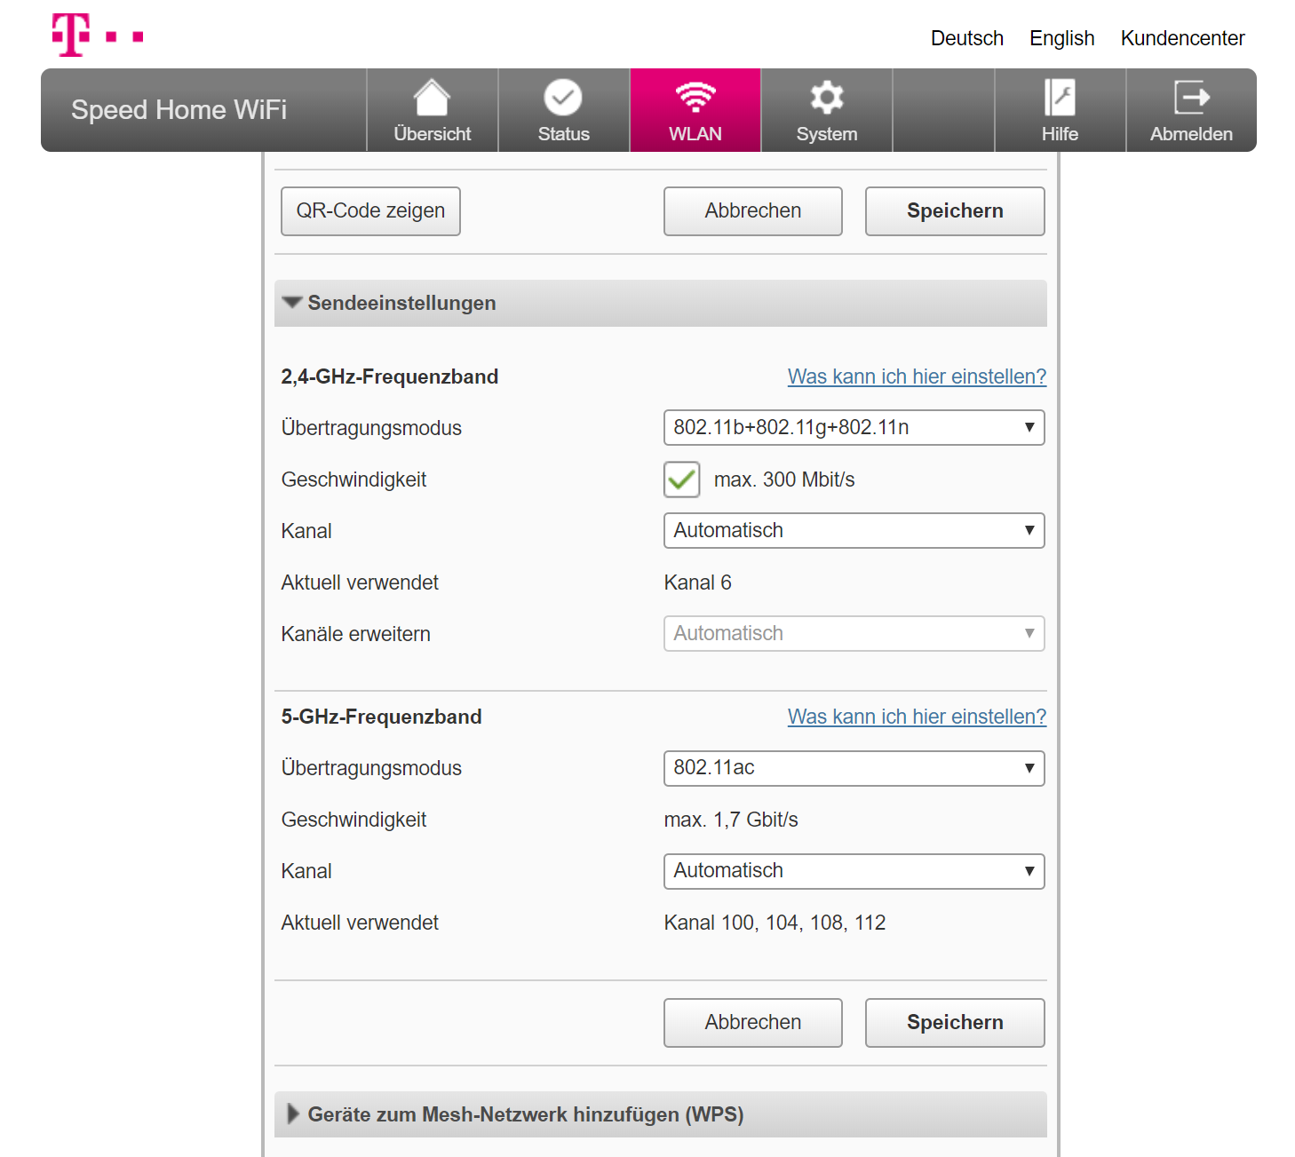Open the 2,4-GHz Kanal dropdown
The height and width of the screenshot is (1157, 1295).
tap(854, 531)
